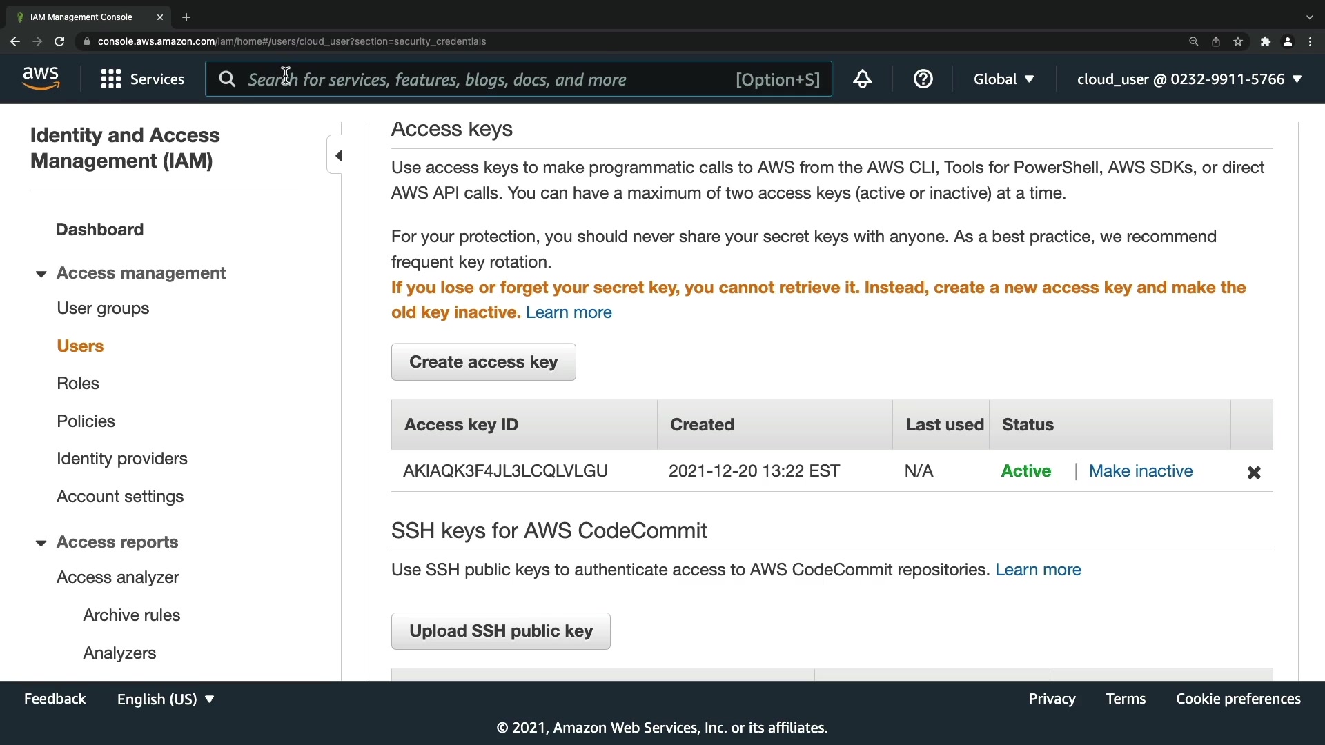Open the Services grid menu
Viewport: 1325px width, 745px height.
point(142,79)
